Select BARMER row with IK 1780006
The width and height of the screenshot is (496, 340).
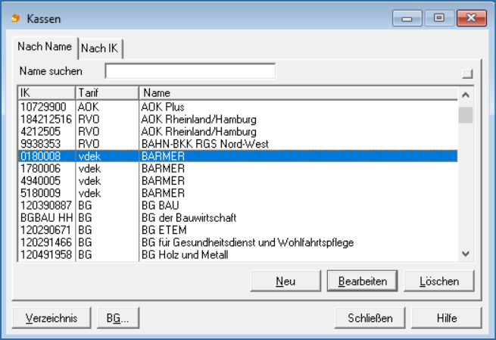[x=238, y=169]
